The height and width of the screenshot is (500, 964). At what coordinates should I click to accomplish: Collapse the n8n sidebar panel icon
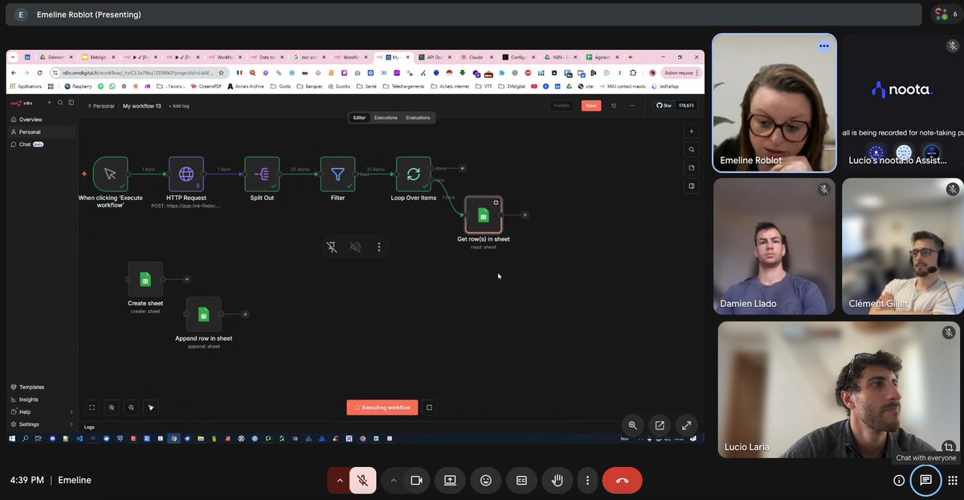[71, 103]
